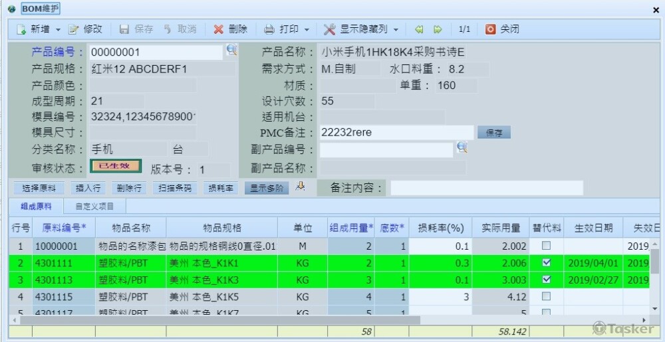Click the 修改 (edit) toolbar button
Viewport: 665px width, 342px height.
tap(85, 29)
